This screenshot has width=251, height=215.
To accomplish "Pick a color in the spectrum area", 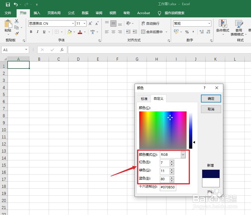I will [163, 130].
